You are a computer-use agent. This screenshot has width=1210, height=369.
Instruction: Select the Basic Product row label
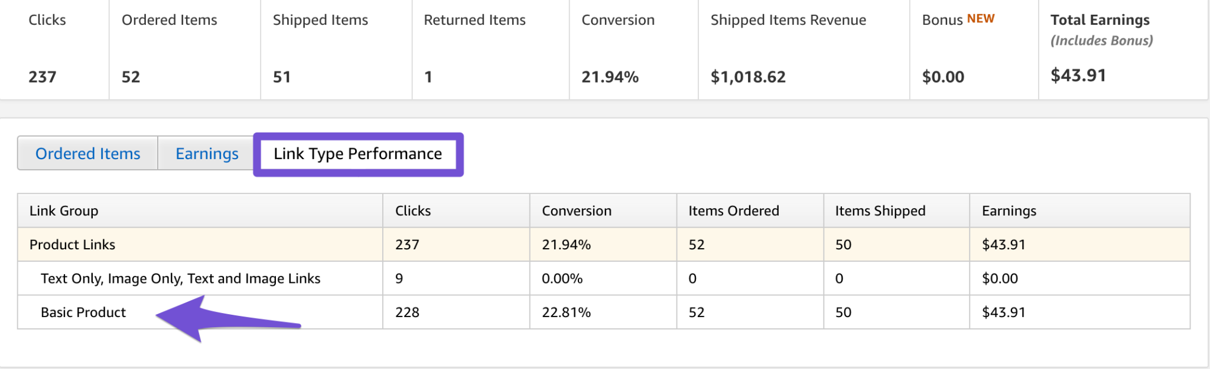[83, 312]
